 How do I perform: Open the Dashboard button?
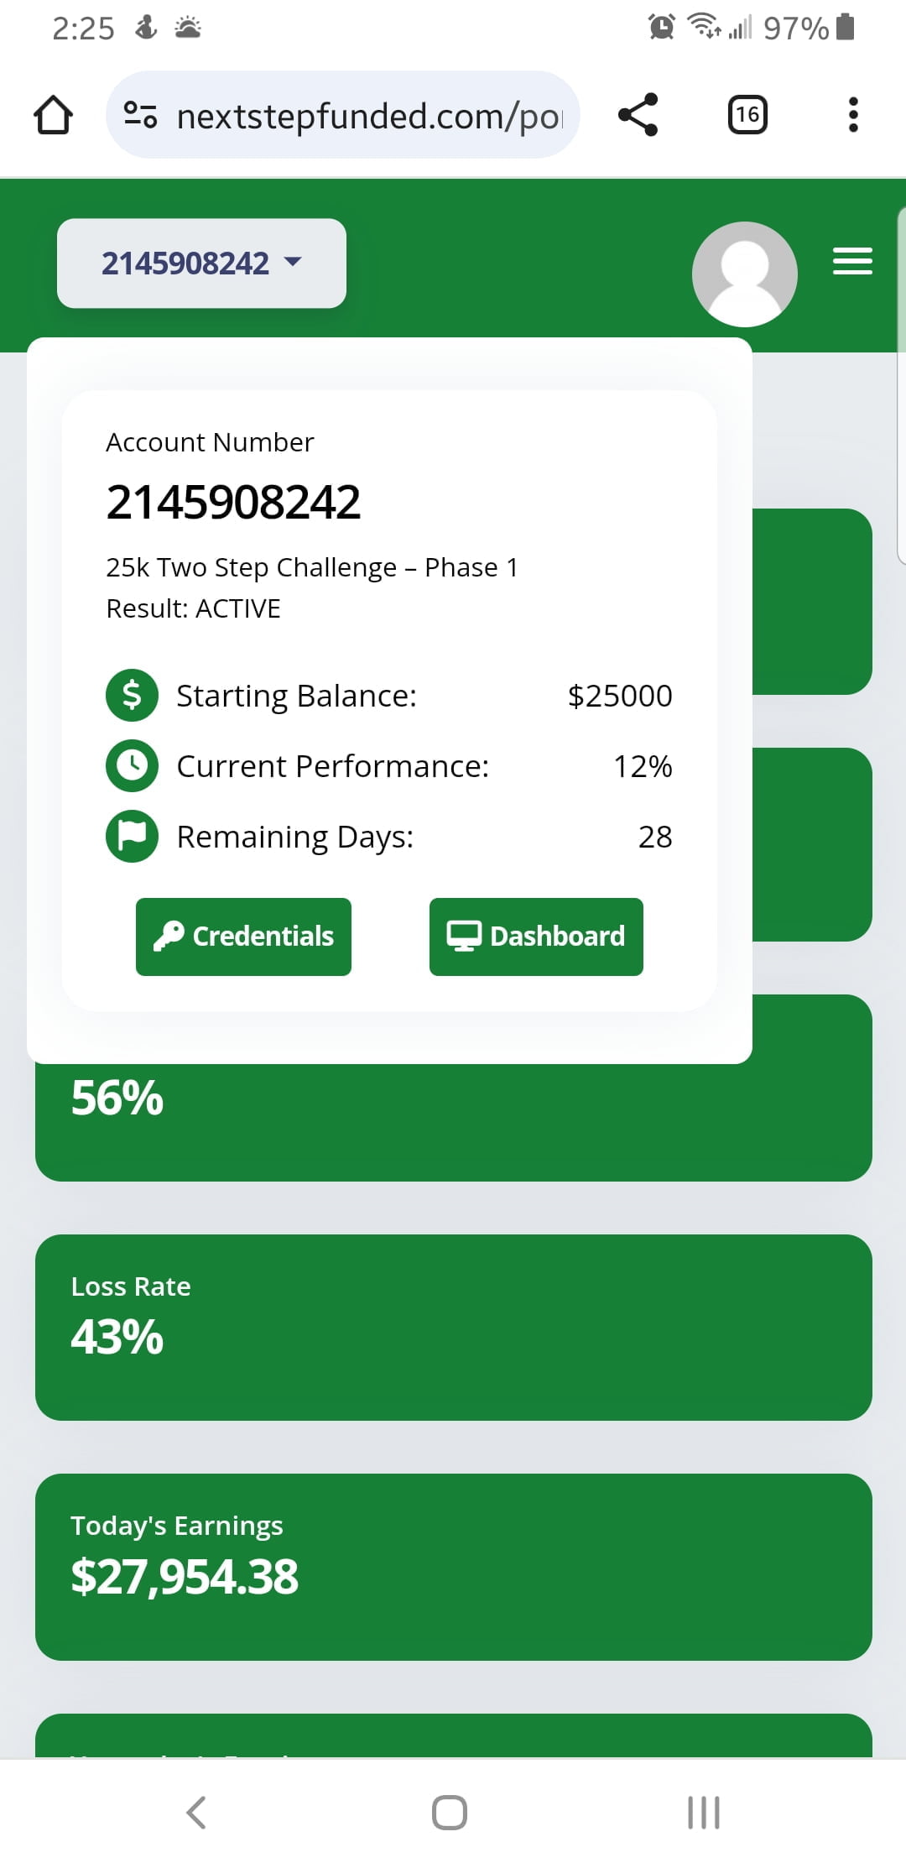tap(536, 937)
